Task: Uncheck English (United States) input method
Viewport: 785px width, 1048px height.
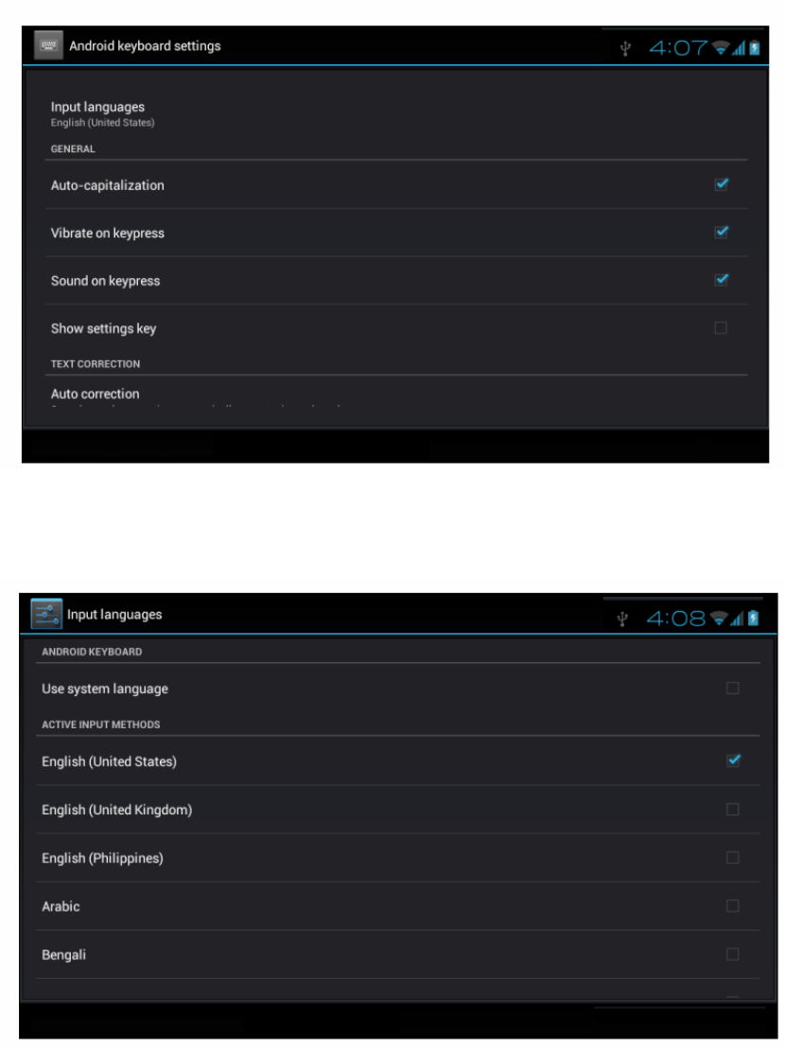Action: pos(733,760)
